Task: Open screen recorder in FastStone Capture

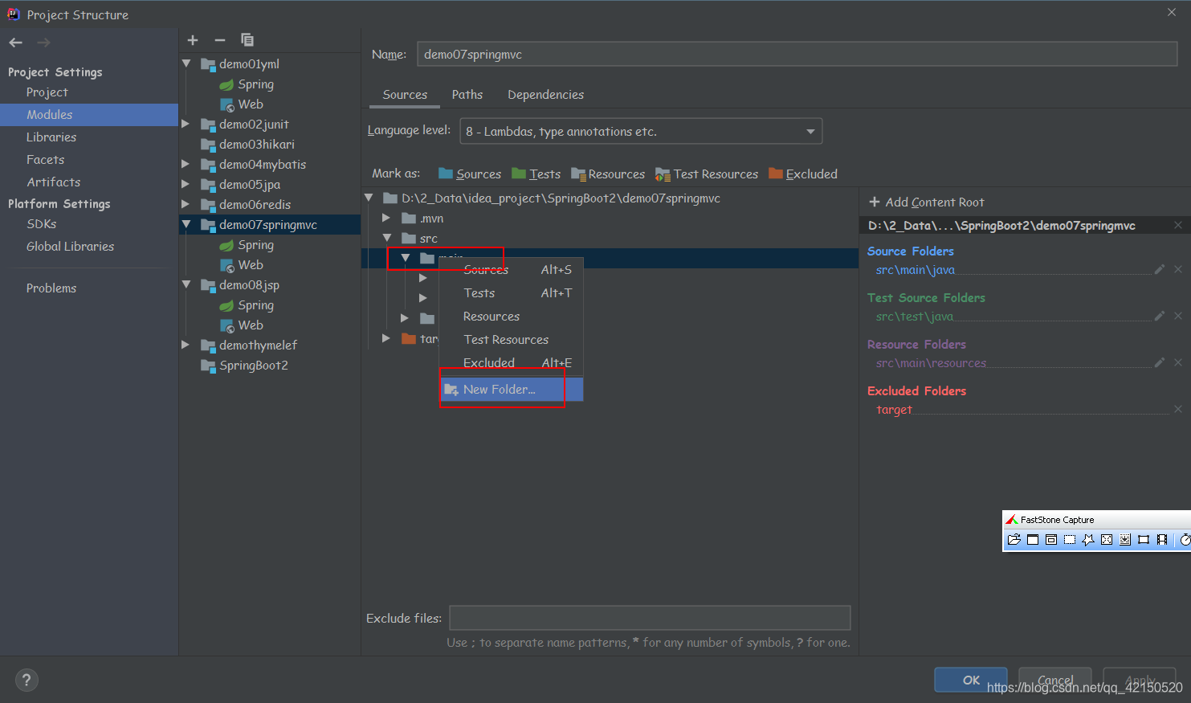Action: point(1162,540)
